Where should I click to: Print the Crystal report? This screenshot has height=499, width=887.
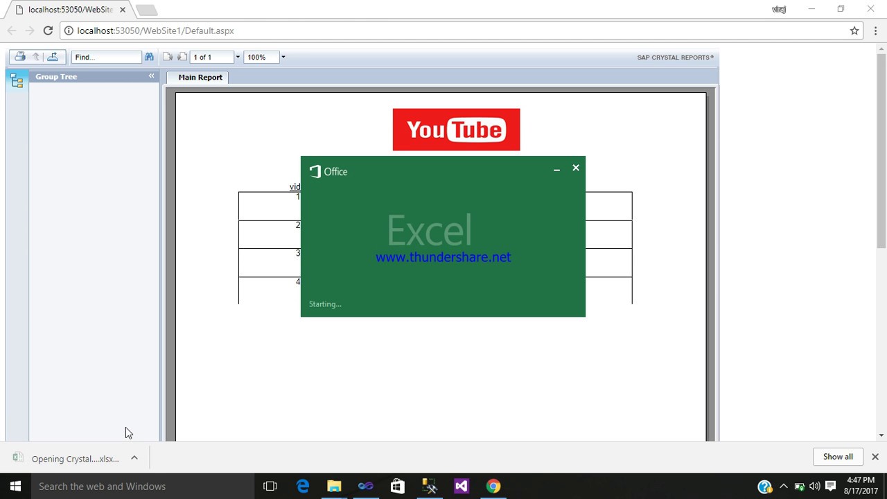pyautogui.click(x=20, y=57)
